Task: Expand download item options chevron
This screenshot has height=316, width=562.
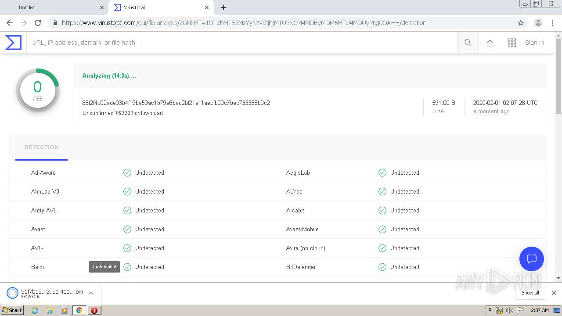Action: click(91, 293)
